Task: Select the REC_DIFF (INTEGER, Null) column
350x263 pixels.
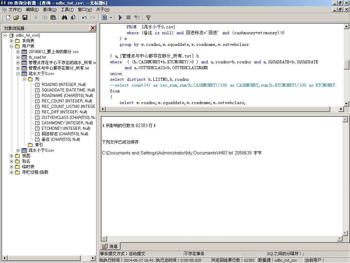Action: coord(64,112)
